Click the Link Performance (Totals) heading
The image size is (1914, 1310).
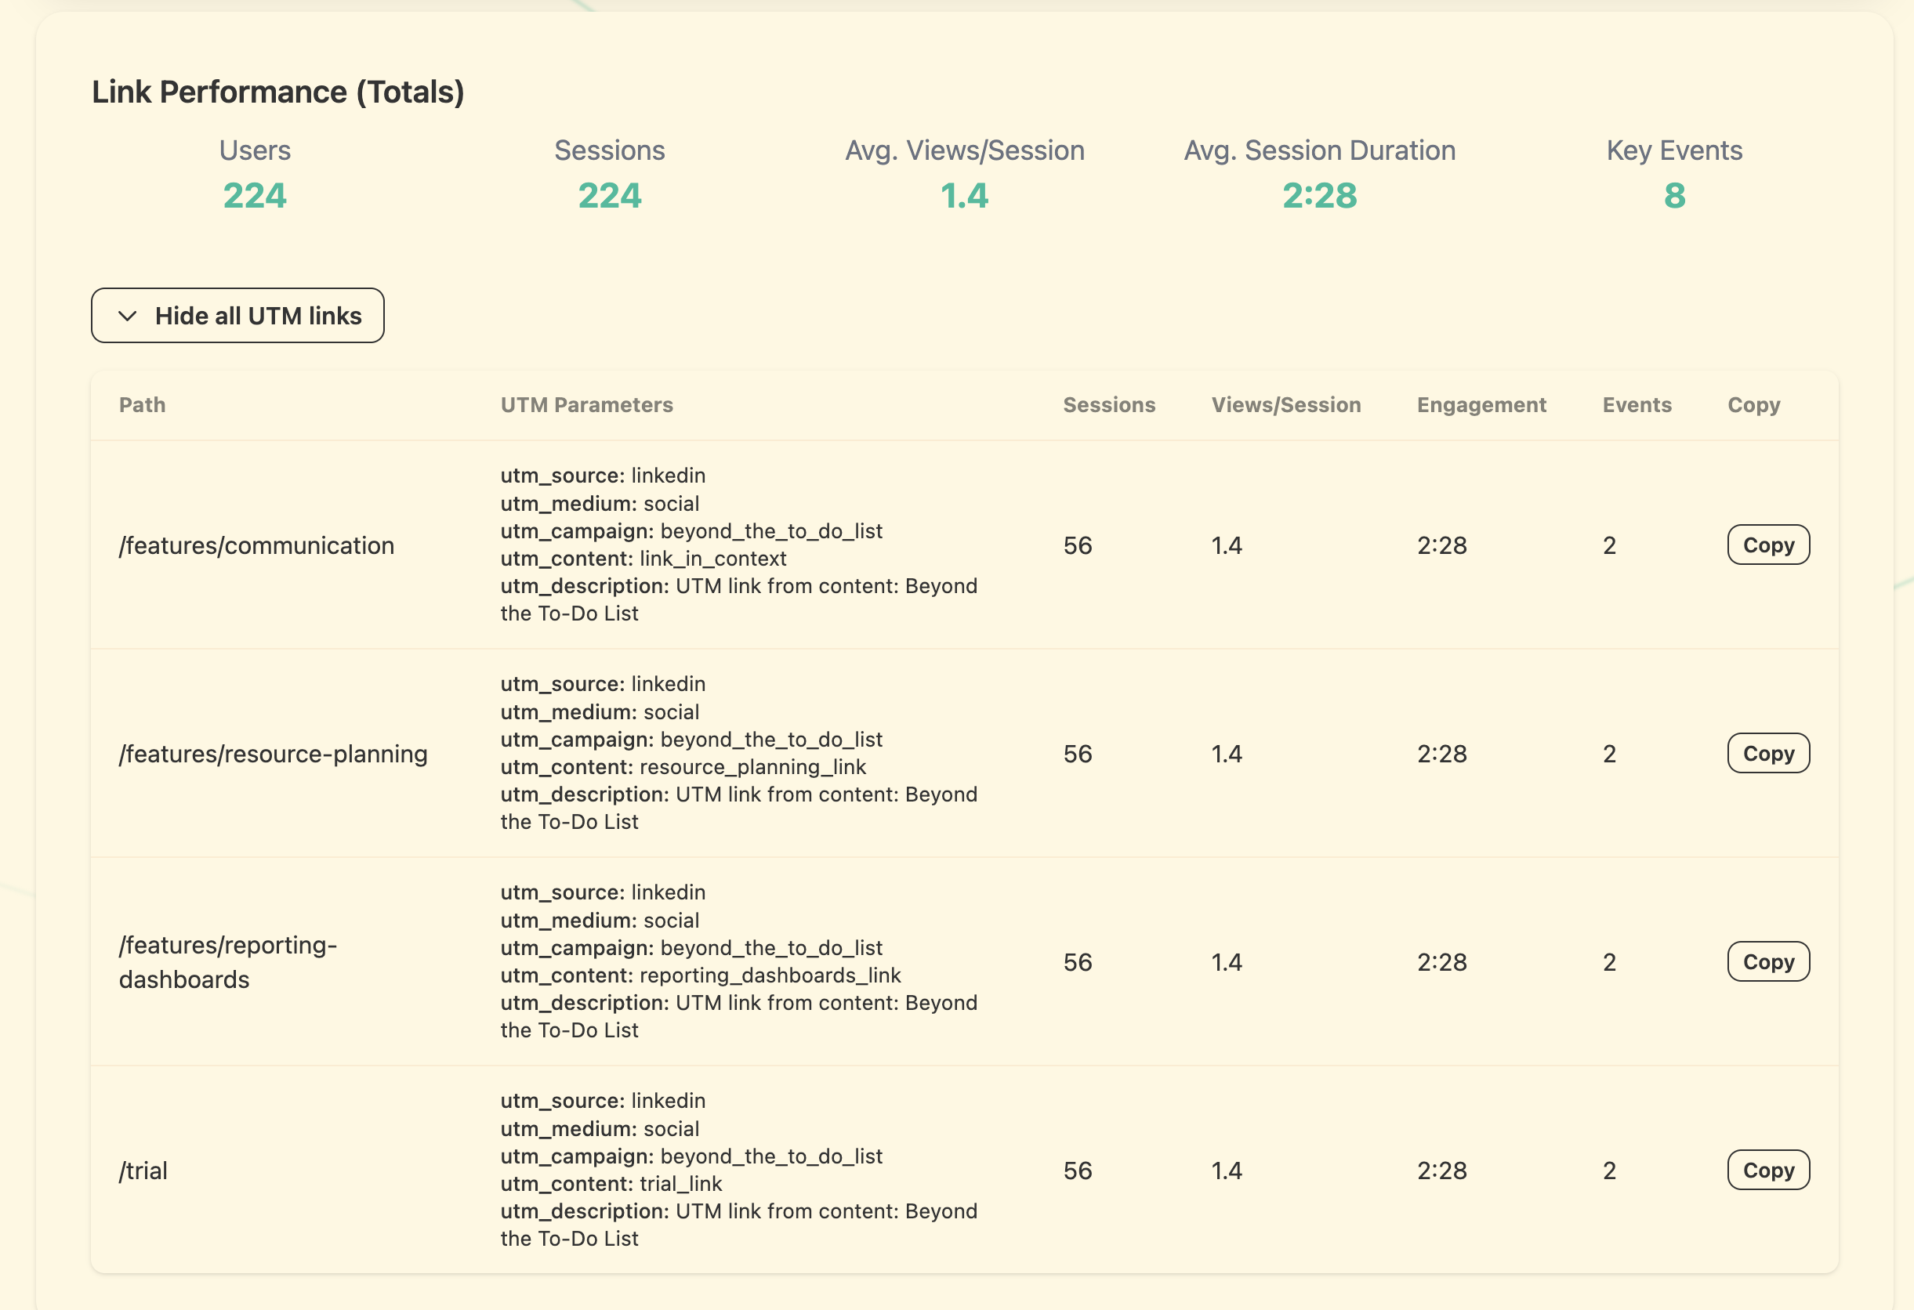277,92
